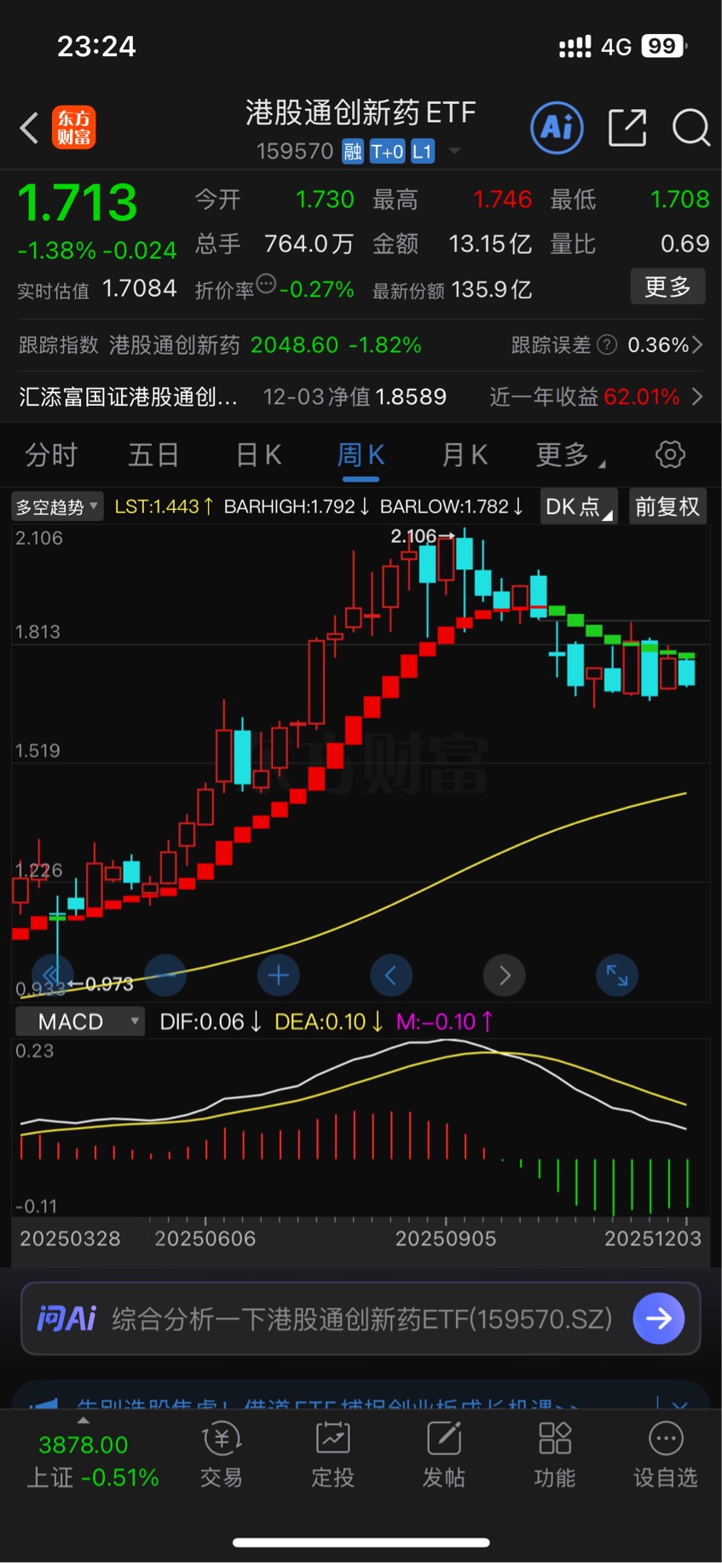Tap the 折价率 info circle icon

click(x=266, y=284)
